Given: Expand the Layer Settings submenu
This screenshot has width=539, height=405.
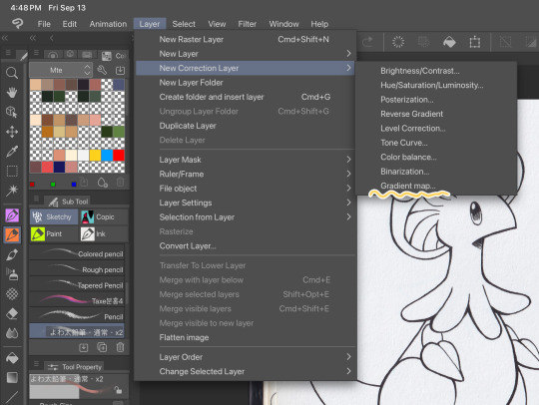Looking at the screenshot, I should pyautogui.click(x=245, y=202).
